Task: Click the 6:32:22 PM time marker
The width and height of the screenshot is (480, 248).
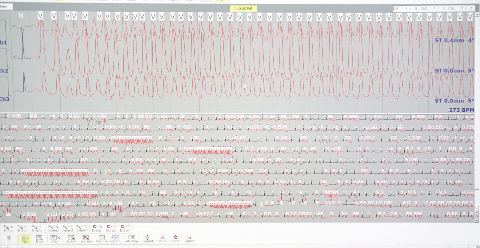Action: pyautogui.click(x=243, y=8)
